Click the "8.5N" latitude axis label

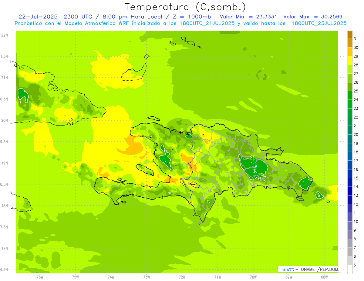click(5, 184)
